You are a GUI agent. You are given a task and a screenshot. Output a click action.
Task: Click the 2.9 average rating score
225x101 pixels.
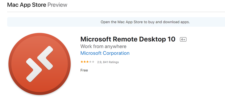pyautogui.click(x=99, y=62)
